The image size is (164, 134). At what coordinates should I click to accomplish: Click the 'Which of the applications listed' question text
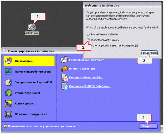(x=122, y=28)
